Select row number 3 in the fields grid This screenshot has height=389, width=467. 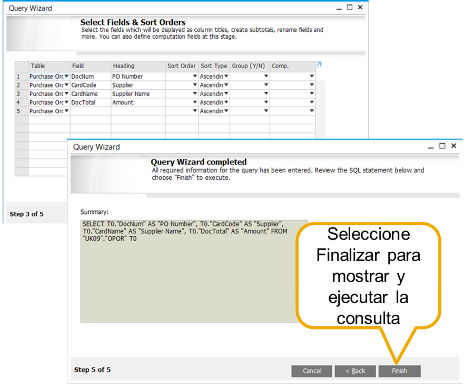[19, 94]
